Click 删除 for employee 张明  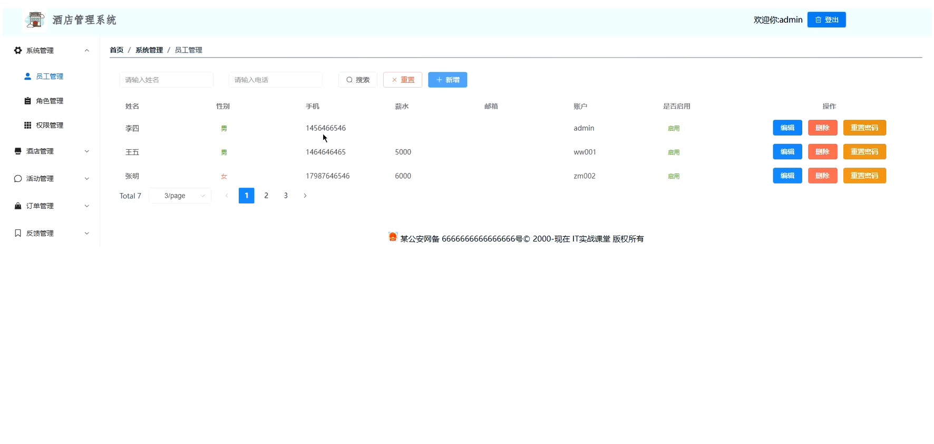(x=823, y=176)
